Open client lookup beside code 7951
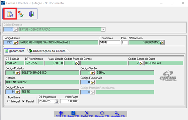This screenshot has width=188, height=120. tap(16, 42)
